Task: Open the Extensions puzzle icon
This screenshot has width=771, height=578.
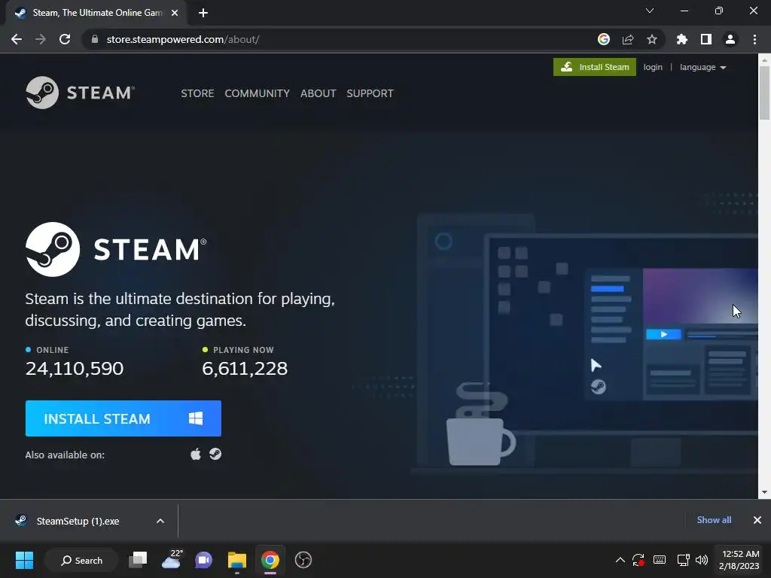Action: (682, 39)
